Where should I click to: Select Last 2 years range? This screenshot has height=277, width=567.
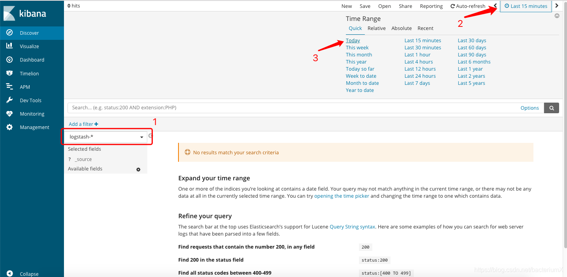coord(471,76)
